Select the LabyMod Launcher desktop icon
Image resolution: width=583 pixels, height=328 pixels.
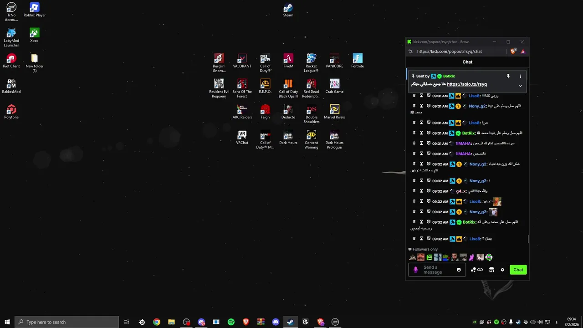coord(11,37)
